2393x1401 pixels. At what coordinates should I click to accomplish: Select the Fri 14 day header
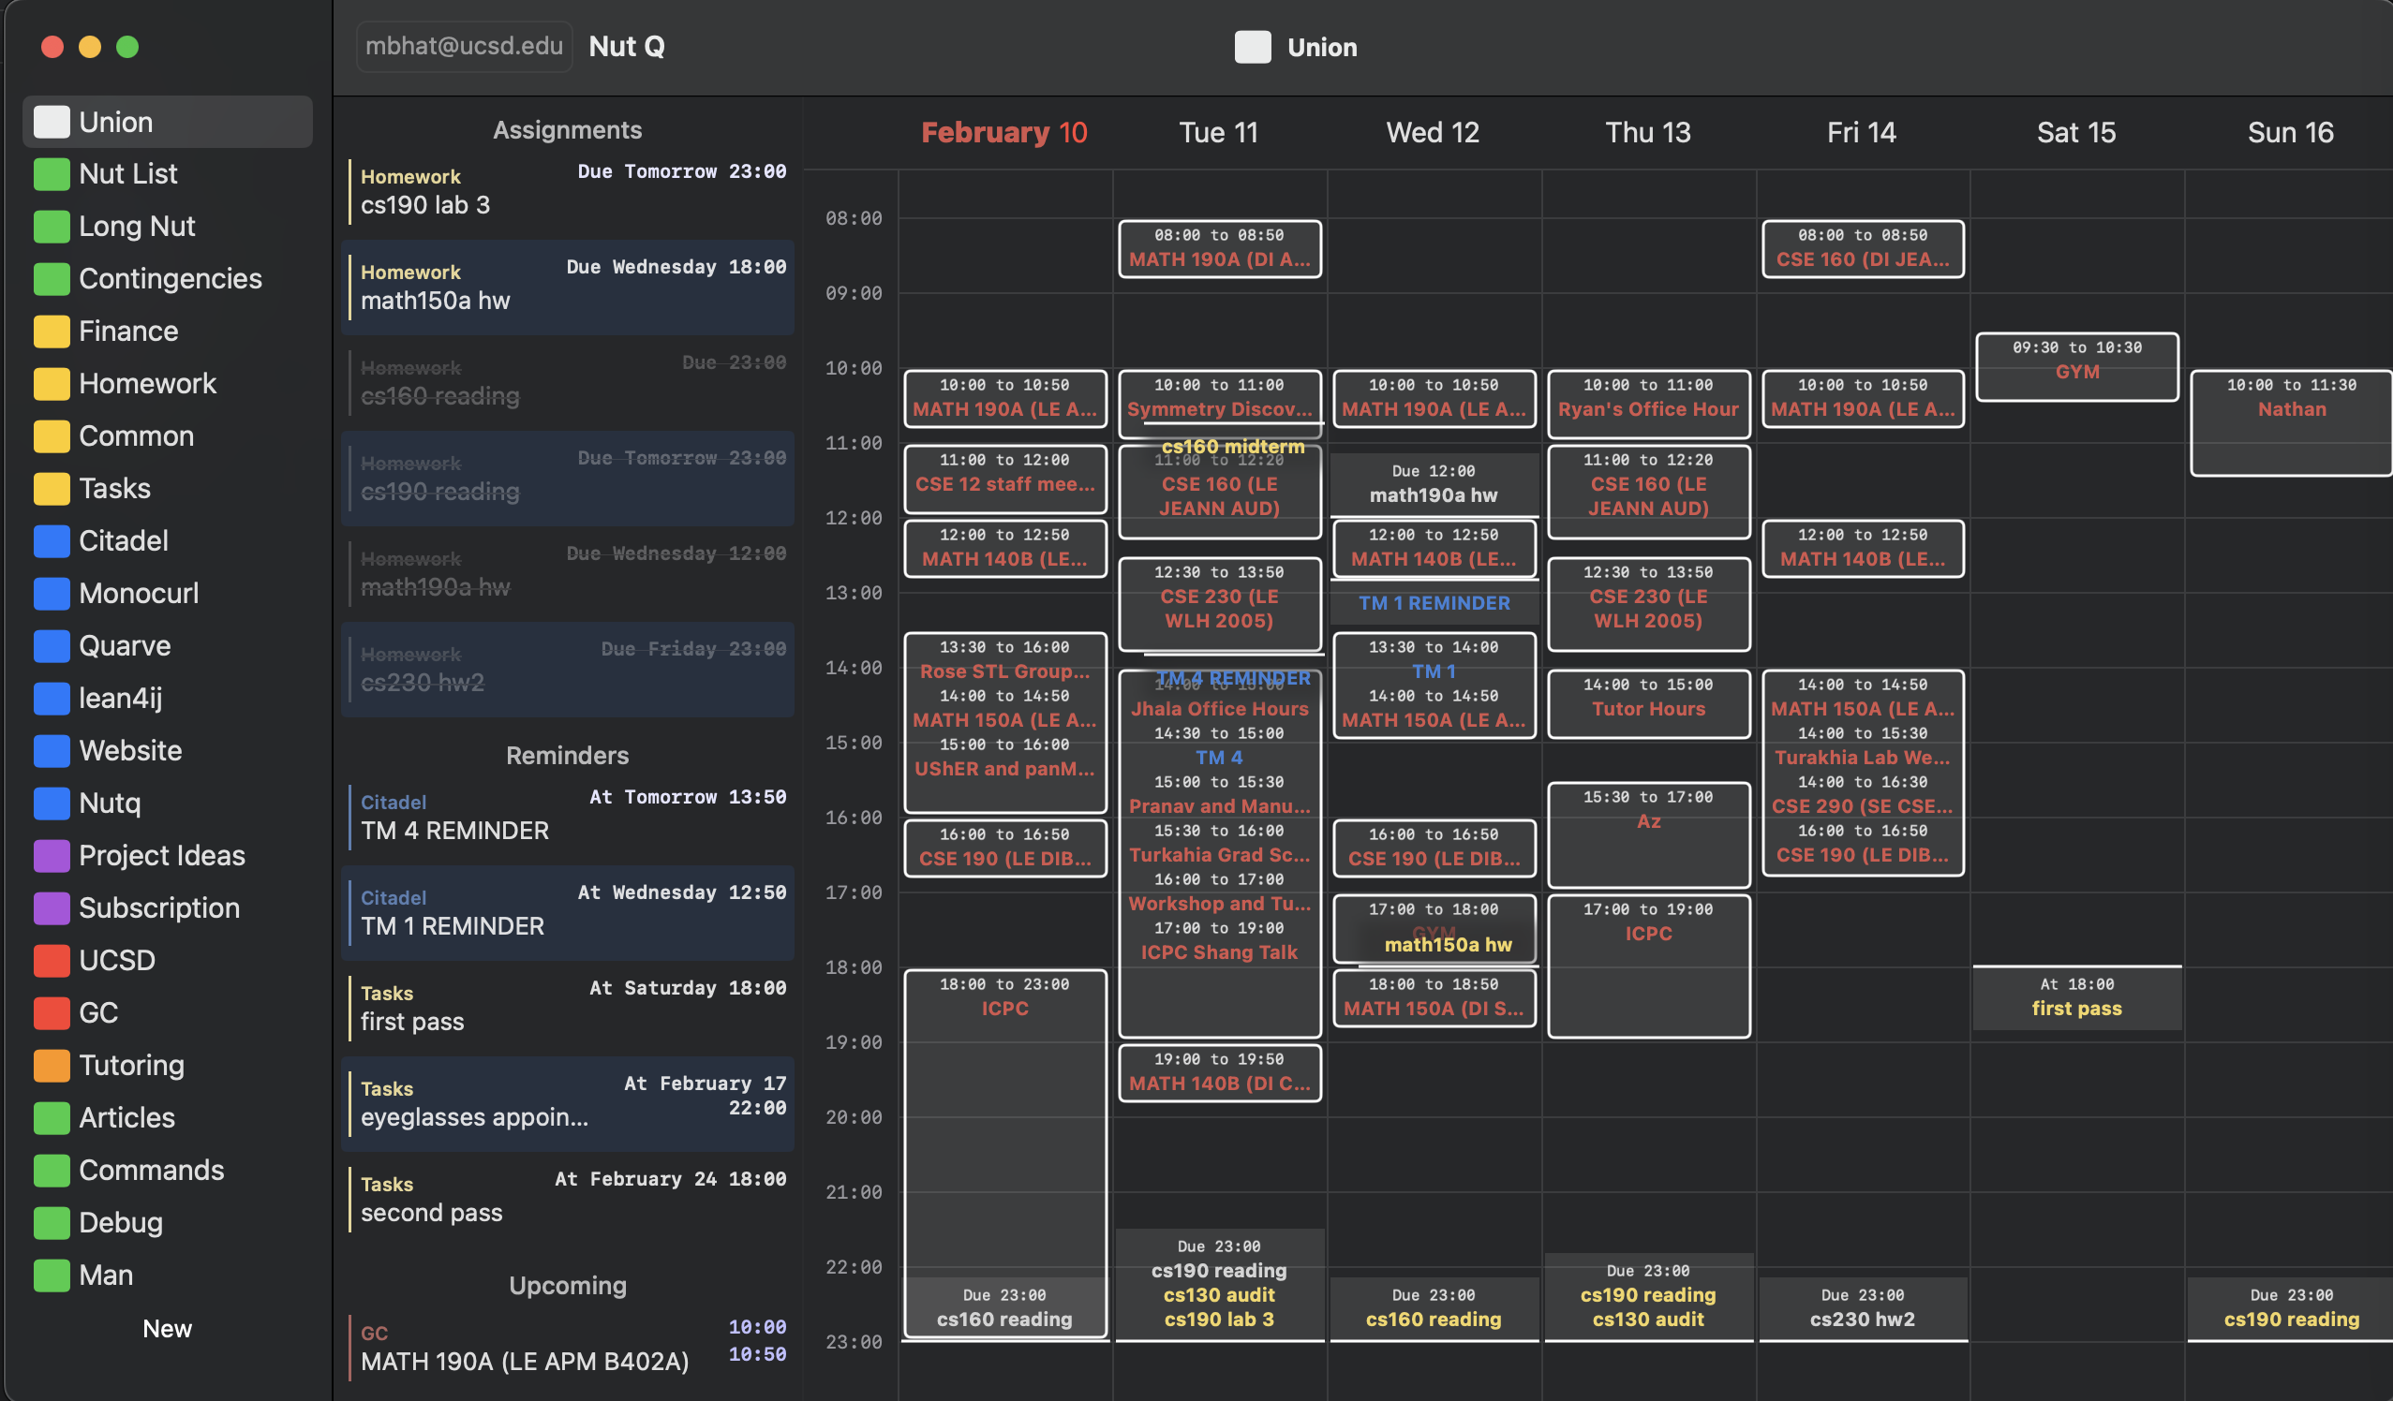(1861, 132)
